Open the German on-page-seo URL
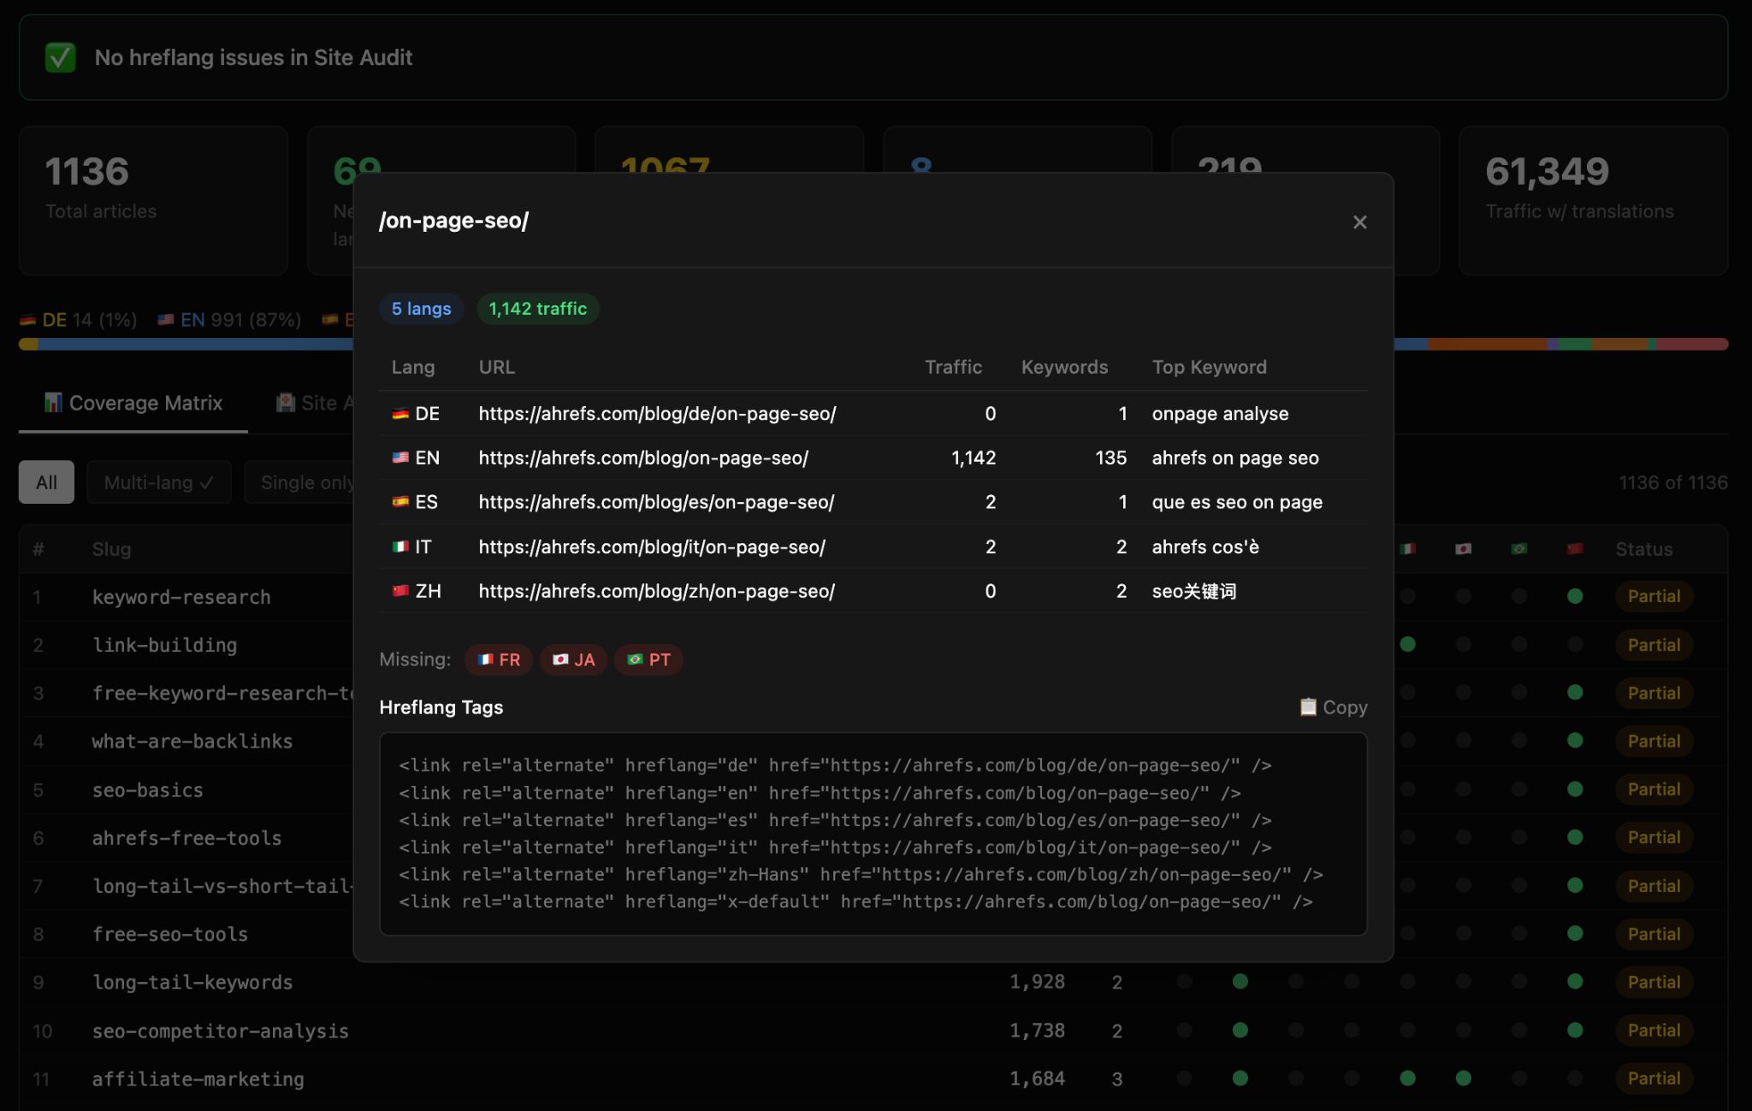1752x1111 pixels. pyautogui.click(x=657, y=414)
